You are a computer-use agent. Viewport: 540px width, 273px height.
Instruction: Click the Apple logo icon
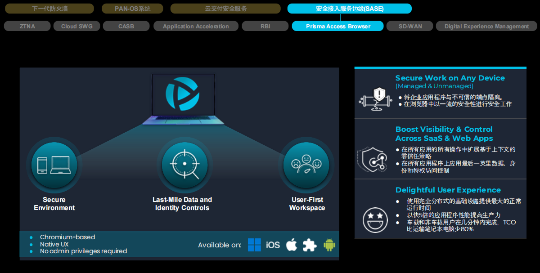click(x=292, y=245)
